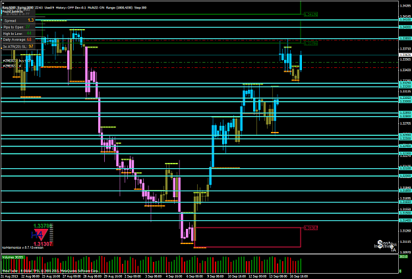
Task: Click the 4 Sep 16:00 time label
Action: pyautogui.click(x=175, y=276)
